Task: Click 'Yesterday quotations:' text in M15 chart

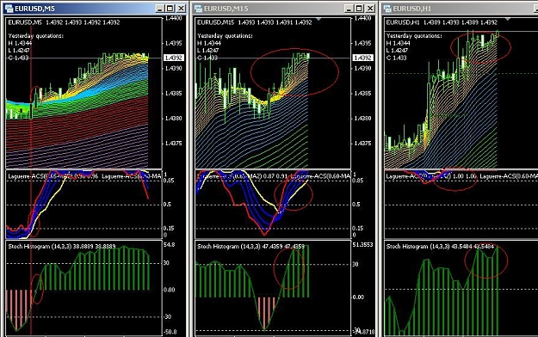Action: [x=225, y=35]
